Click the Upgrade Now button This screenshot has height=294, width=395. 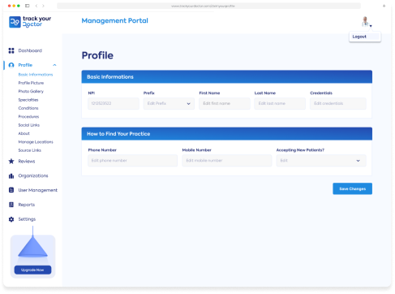pos(32,270)
